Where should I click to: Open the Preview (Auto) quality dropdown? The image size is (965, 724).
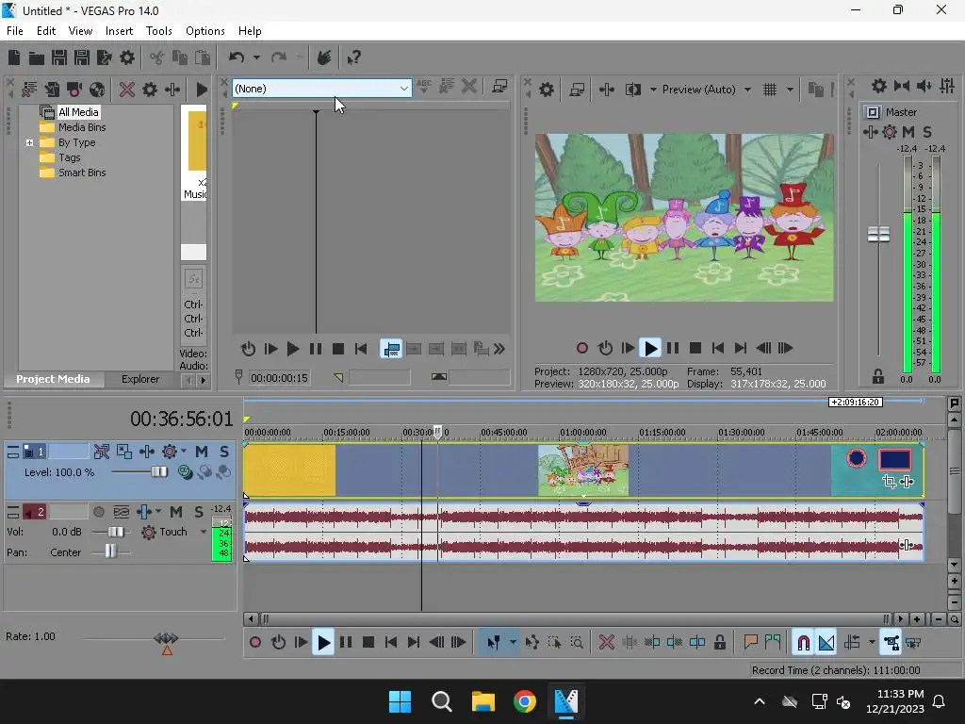click(x=747, y=90)
